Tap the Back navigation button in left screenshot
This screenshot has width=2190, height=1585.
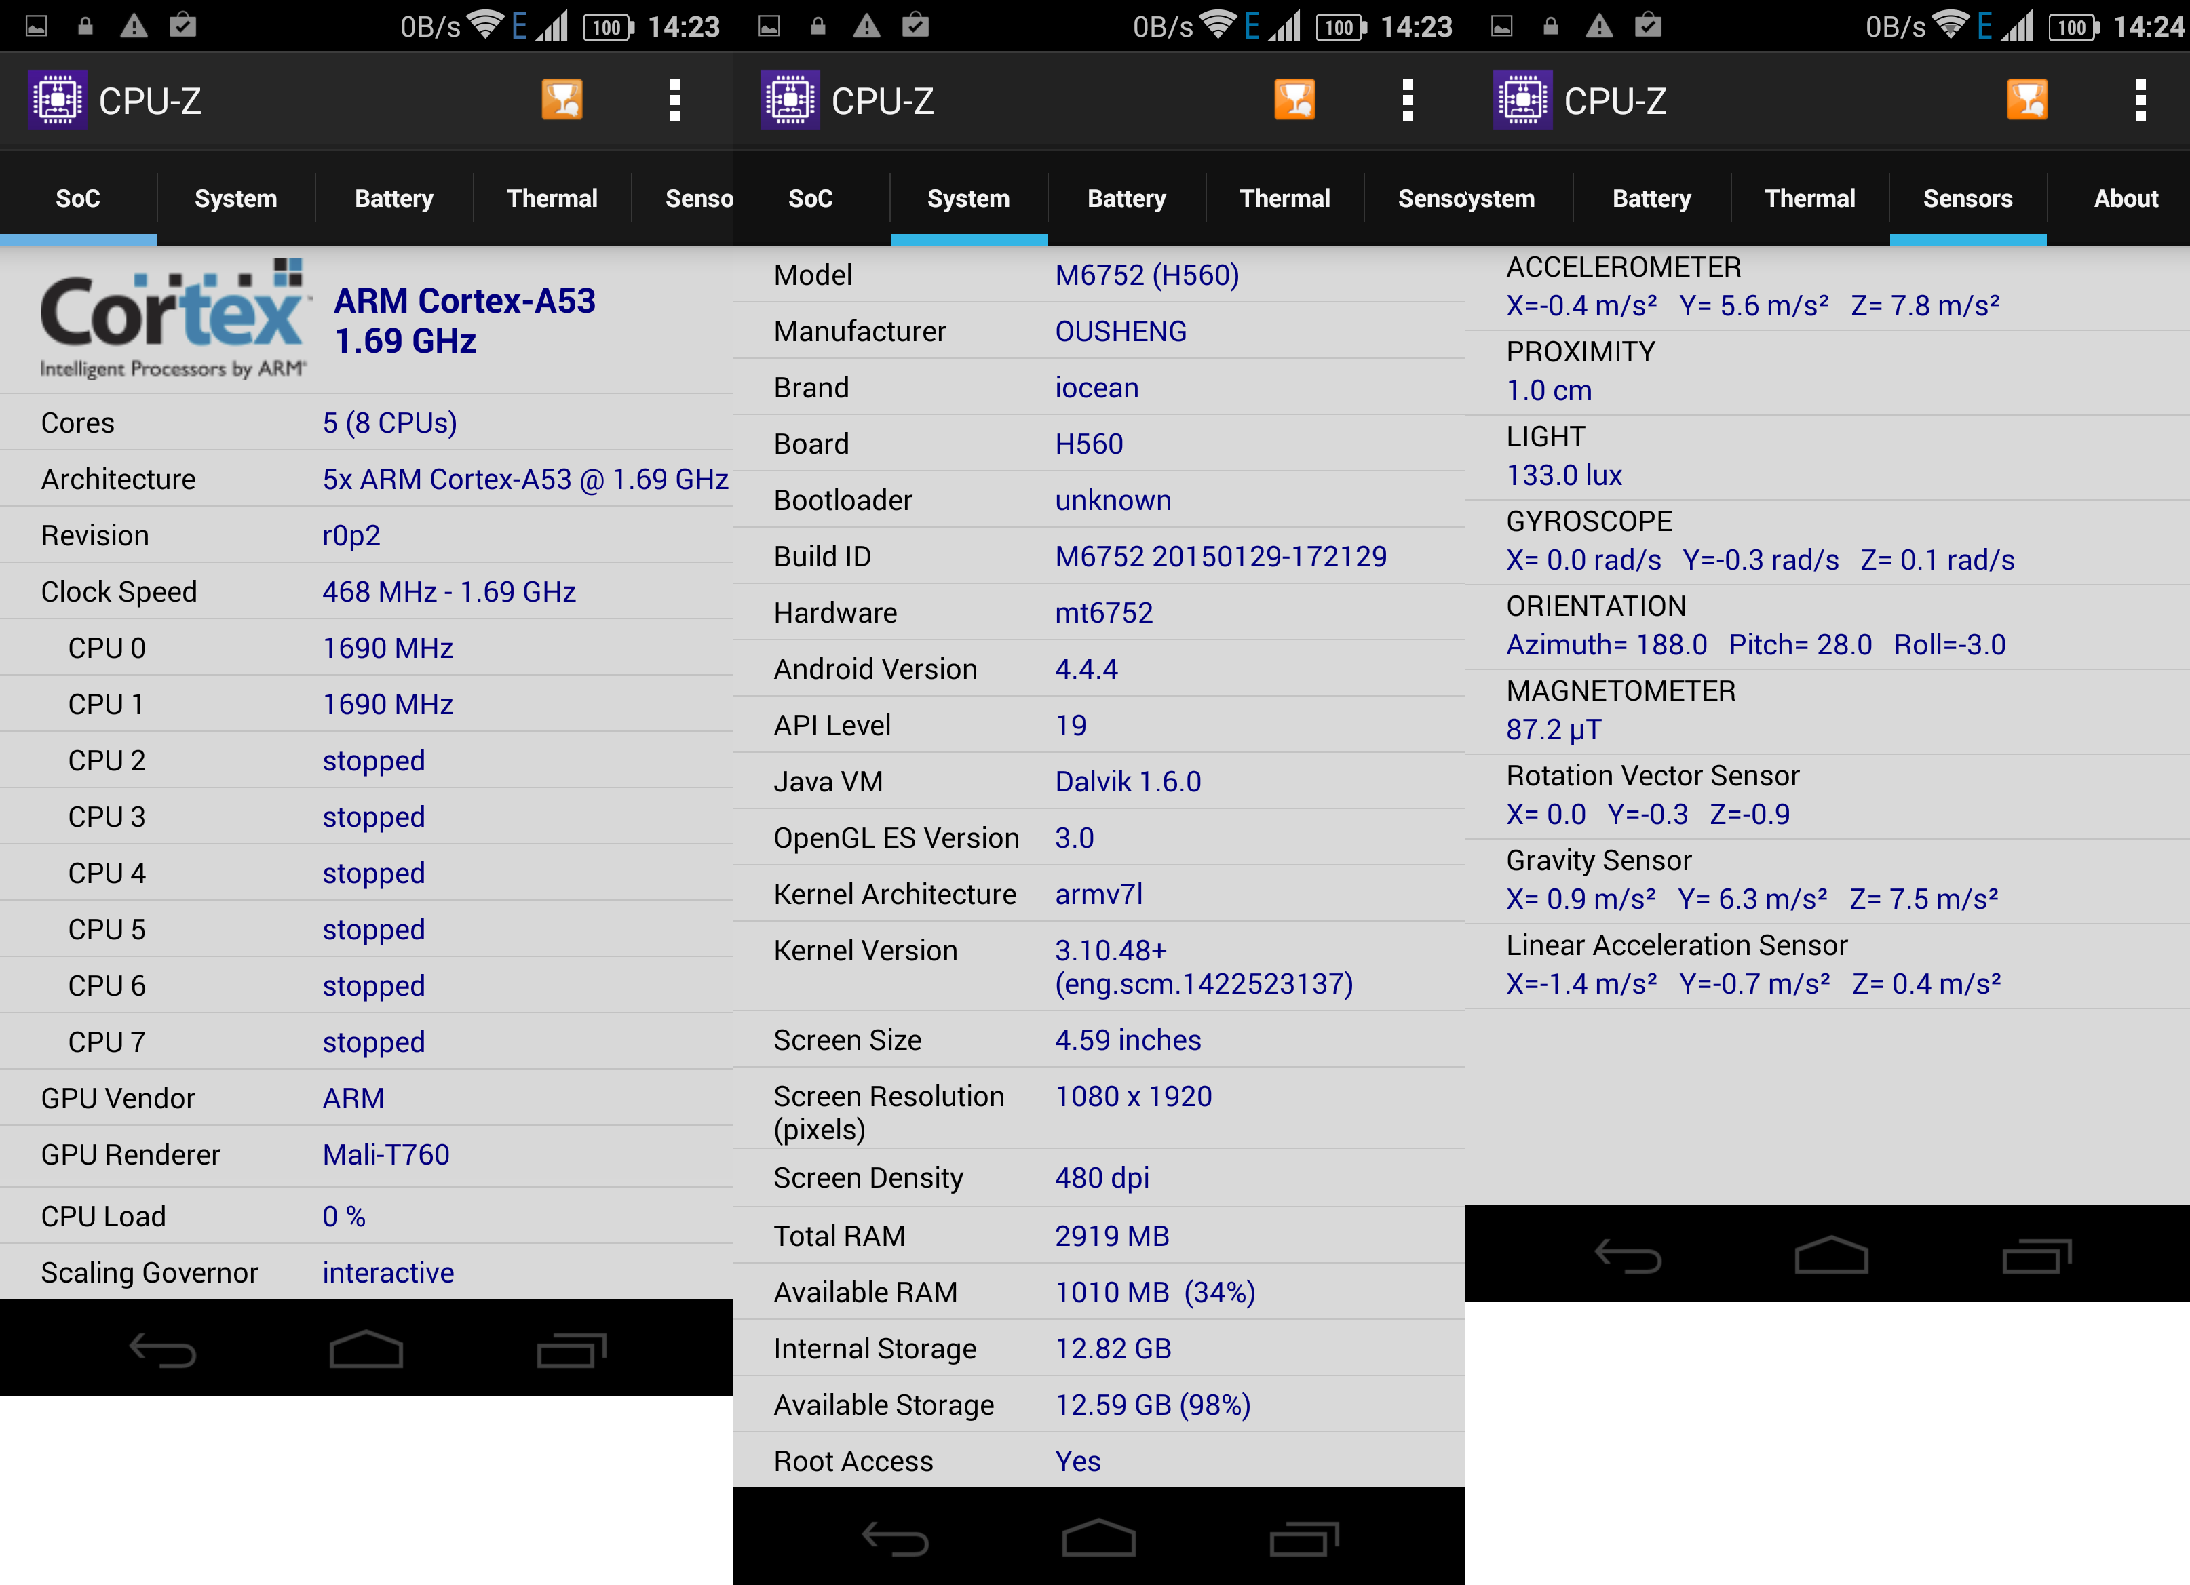click(162, 1350)
